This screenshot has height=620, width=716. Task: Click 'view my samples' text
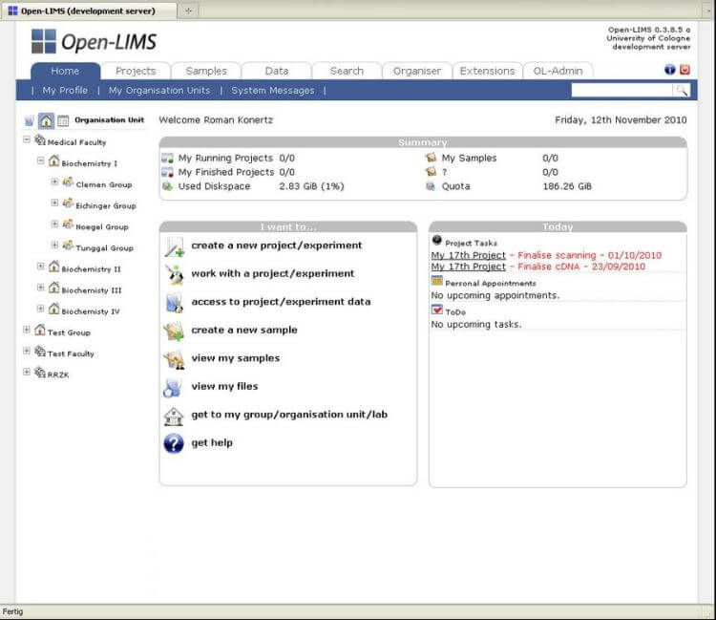(236, 358)
